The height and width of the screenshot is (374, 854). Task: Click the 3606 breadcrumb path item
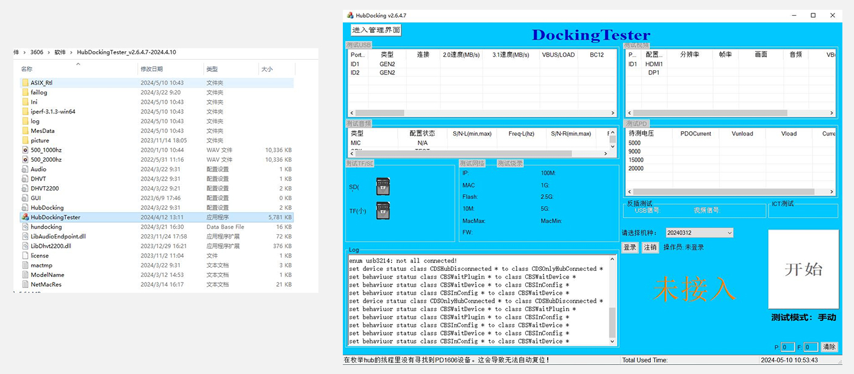[x=37, y=52]
